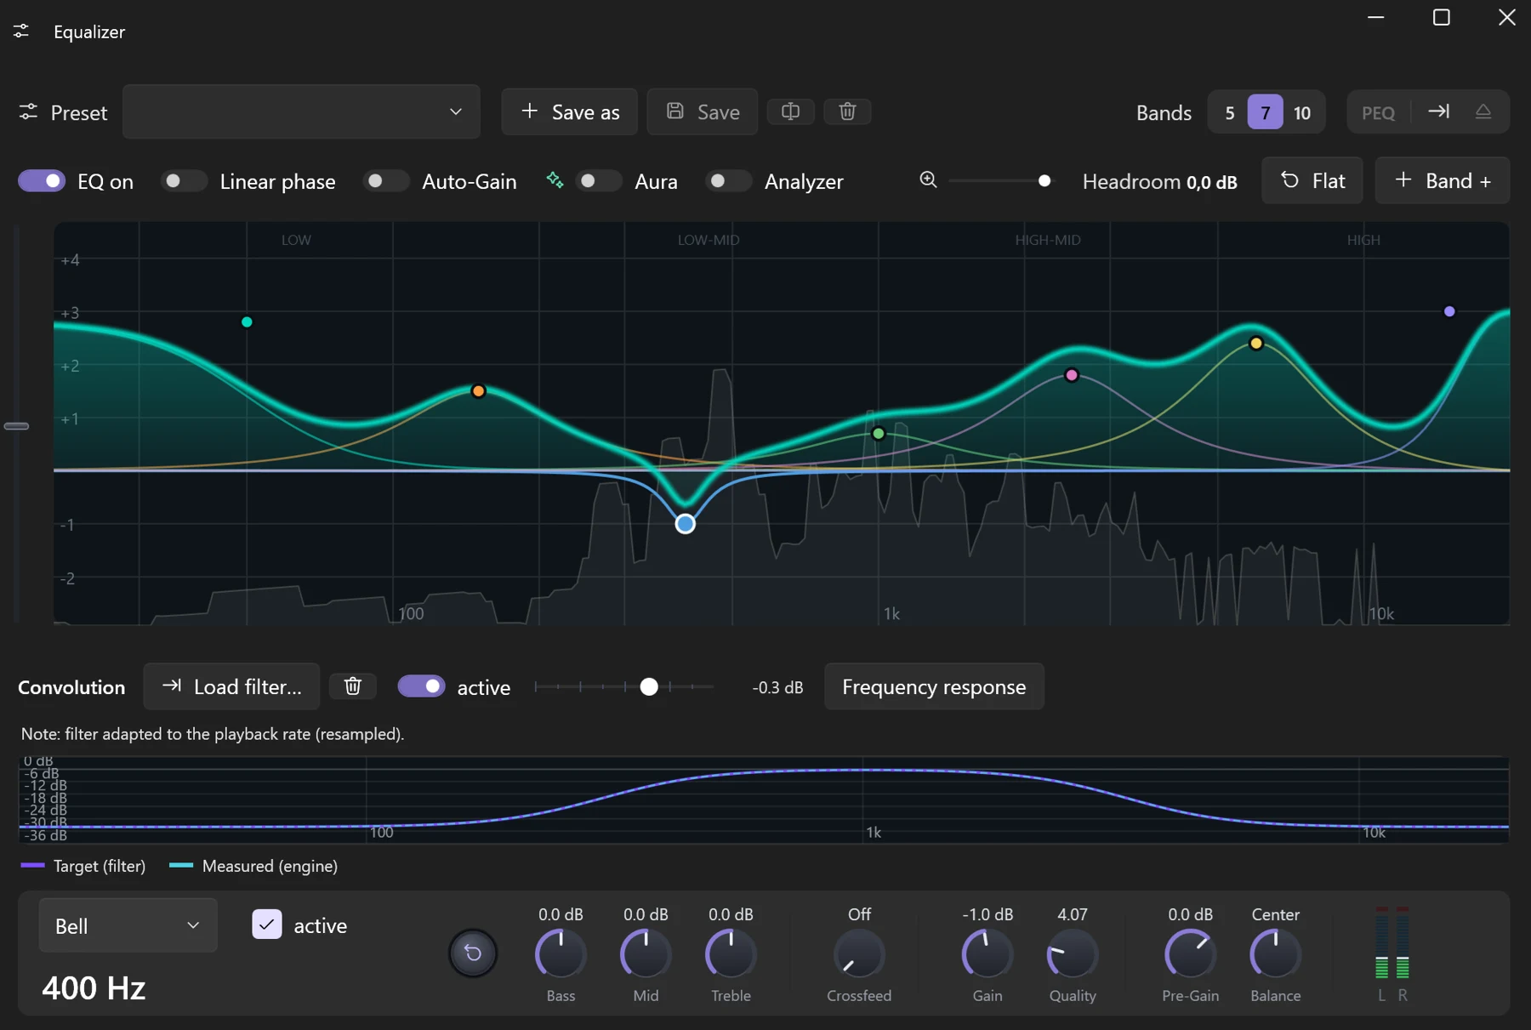
Task: Select the orange band node
Action: [478, 391]
